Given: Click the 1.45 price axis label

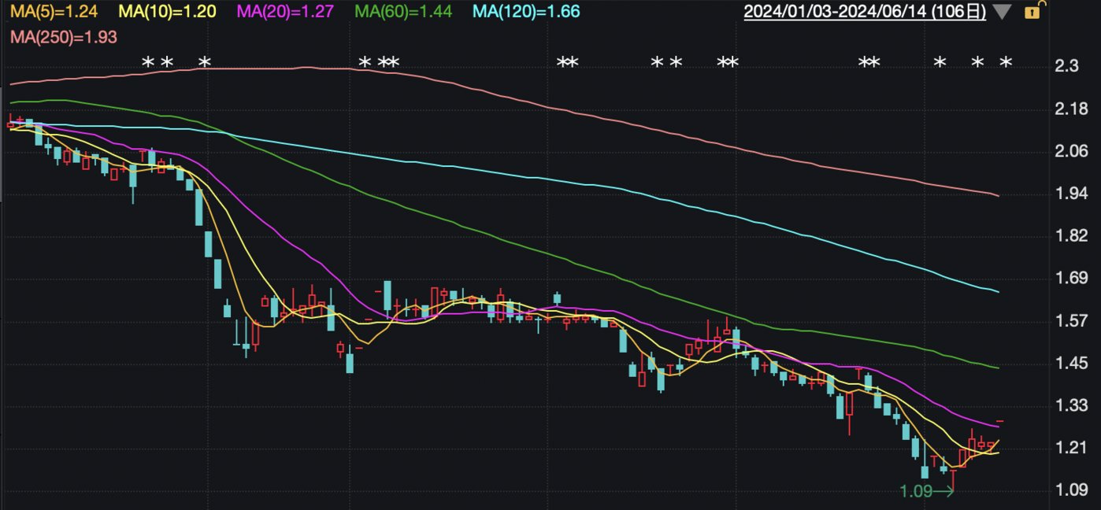Looking at the screenshot, I should [1070, 364].
